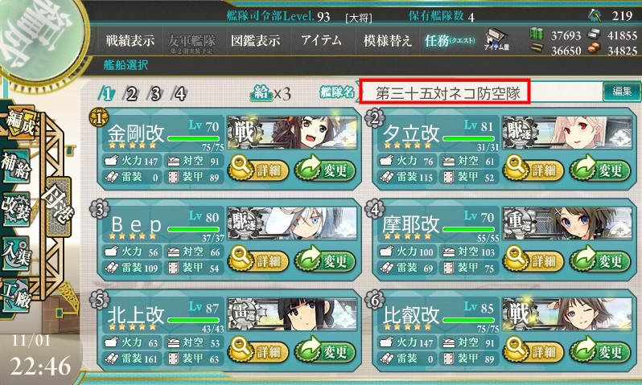
Task: Open the 図鑑表示 menu item
Action: [256, 40]
